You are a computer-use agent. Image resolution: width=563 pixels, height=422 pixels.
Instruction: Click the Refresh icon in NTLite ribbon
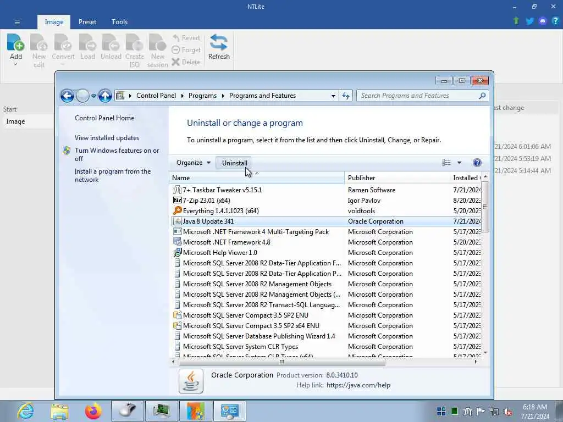pyautogui.click(x=219, y=42)
